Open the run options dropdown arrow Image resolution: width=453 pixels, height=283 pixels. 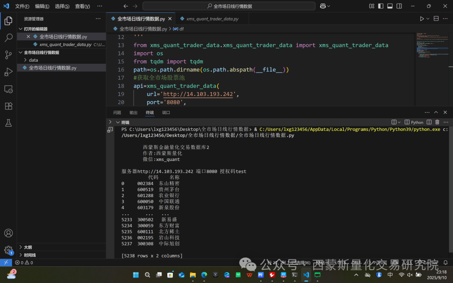(x=428, y=19)
